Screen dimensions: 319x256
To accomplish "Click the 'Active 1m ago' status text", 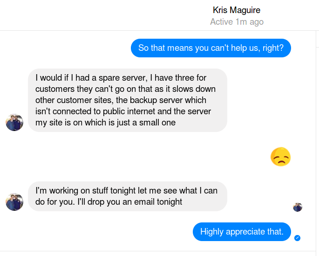I will [237, 22].
